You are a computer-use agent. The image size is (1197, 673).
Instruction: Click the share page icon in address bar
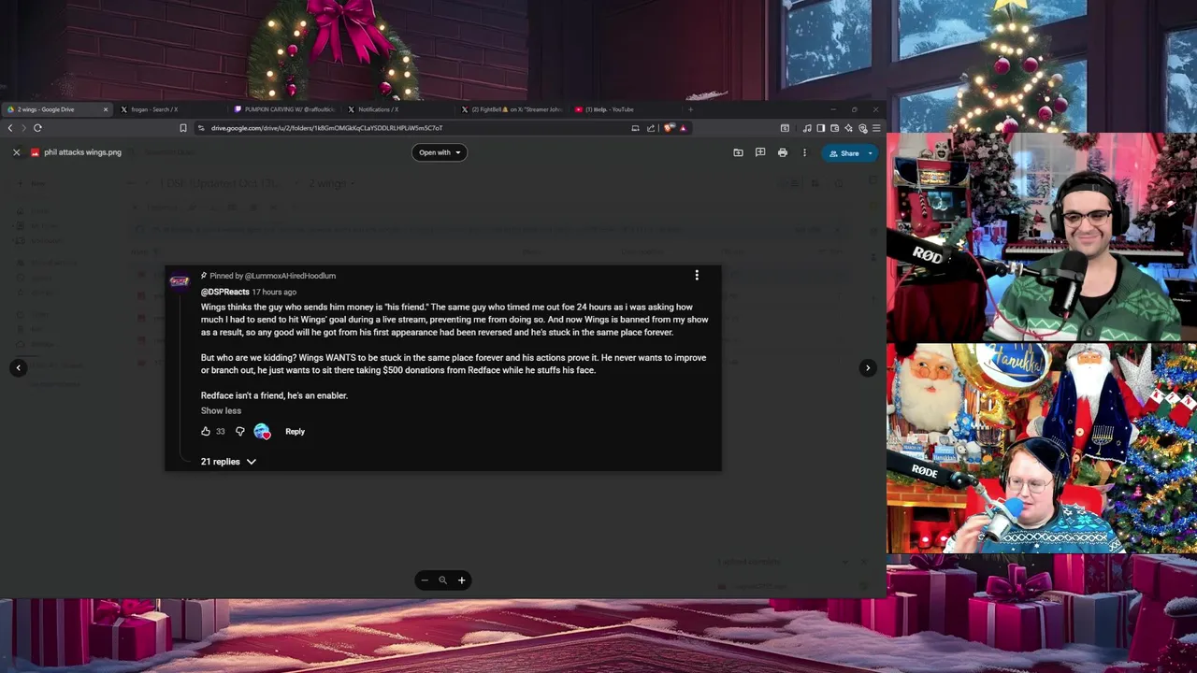pyautogui.click(x=651, y=128)
